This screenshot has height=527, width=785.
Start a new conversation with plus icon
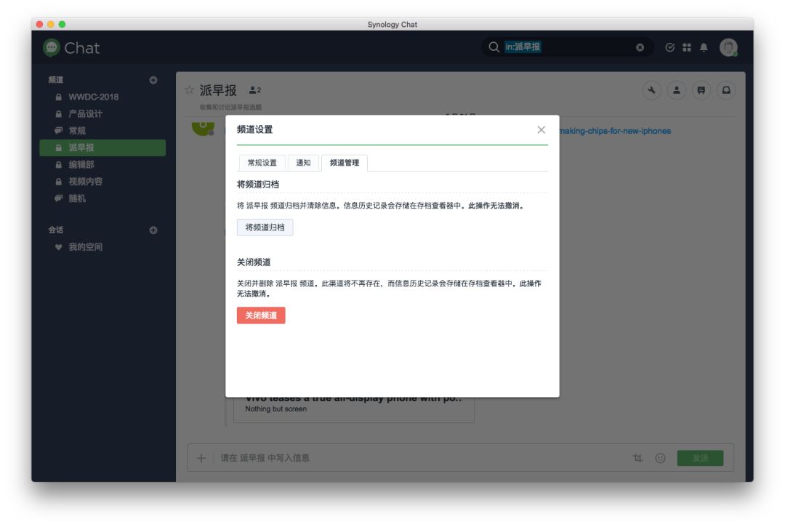[x=153, y=230]
